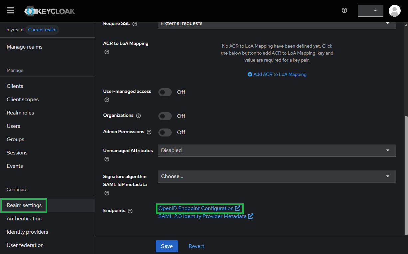Image resolution: width=408 pixels, height=254 pixels.
Task: Expand the Unmanaged Attributes dropdown
Action: [x=277, y=150]
